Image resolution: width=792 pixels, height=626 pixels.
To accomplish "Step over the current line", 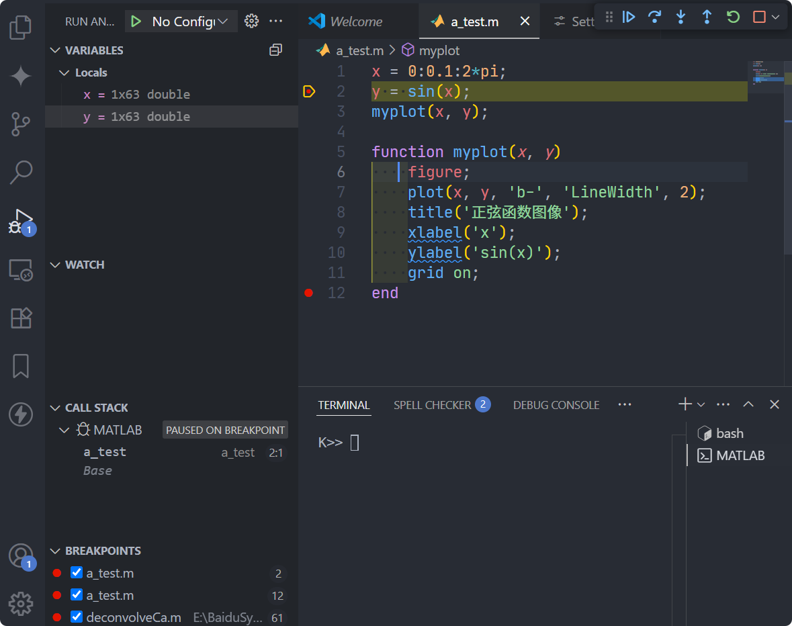I will point(655,17).
